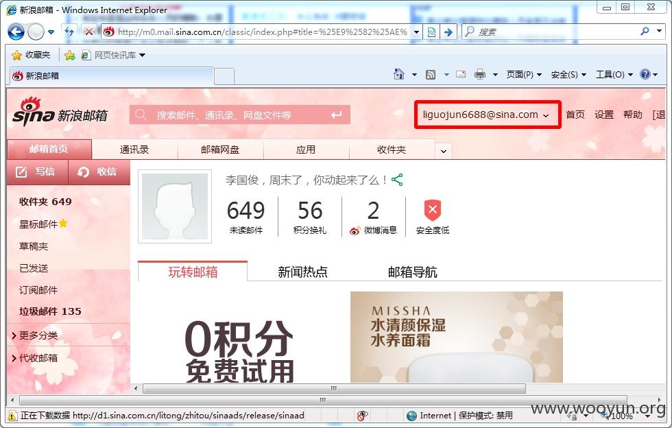The height and width of the screenshot is (428, 672).
Task: Go back with the browser back arrow
Action: pos(16,32)
